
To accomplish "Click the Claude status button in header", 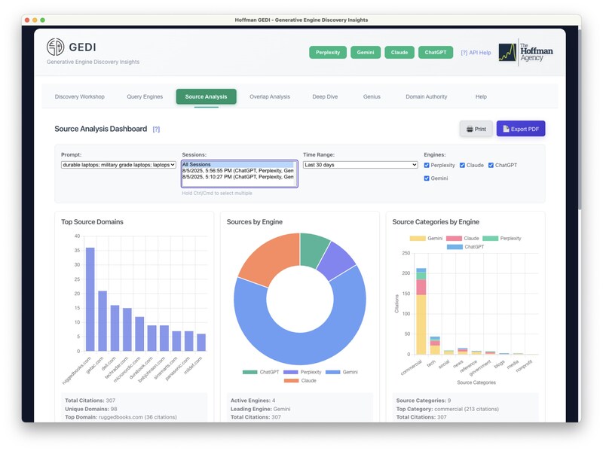I will tap(399, 53).
